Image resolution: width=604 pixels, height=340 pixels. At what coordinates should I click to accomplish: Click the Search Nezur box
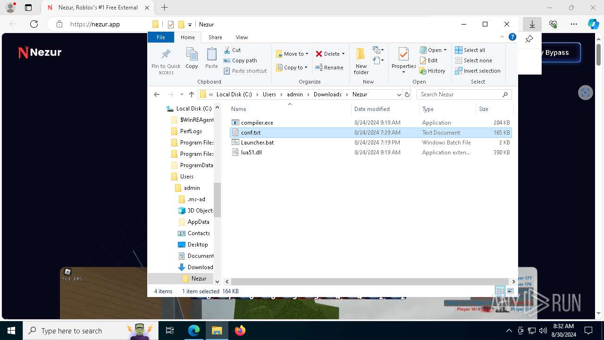click(x=464, y=94)
